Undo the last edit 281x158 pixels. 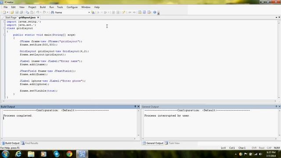click(x=38, y=12)
